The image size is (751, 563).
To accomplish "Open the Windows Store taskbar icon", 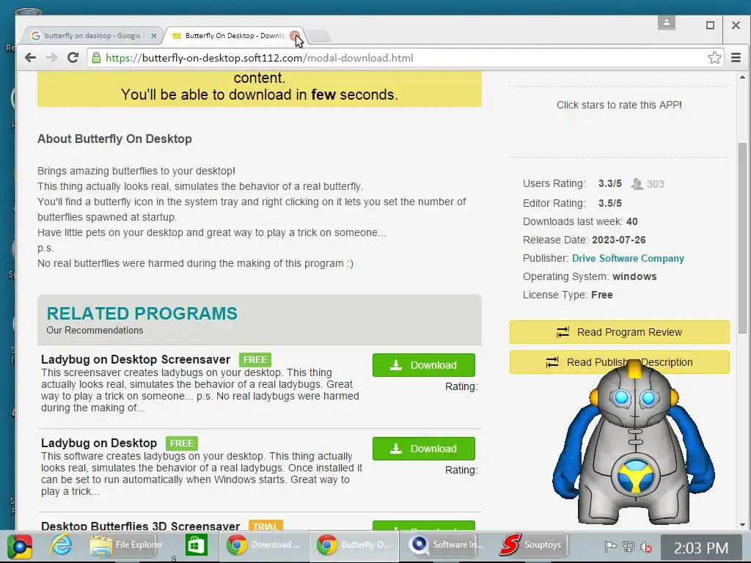I will click(x=197, y=545).
